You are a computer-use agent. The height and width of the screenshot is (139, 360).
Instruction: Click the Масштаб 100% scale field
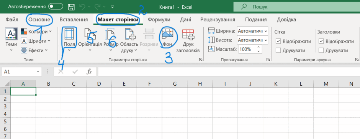tap(247, 49)
